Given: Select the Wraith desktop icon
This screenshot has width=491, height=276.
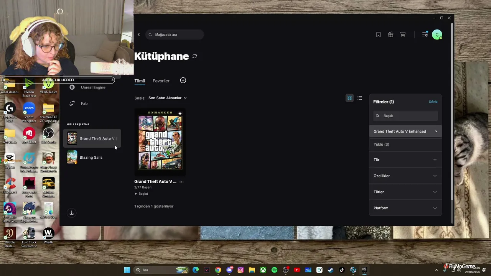Looking at the screenshot, I should tap(48, 236).
